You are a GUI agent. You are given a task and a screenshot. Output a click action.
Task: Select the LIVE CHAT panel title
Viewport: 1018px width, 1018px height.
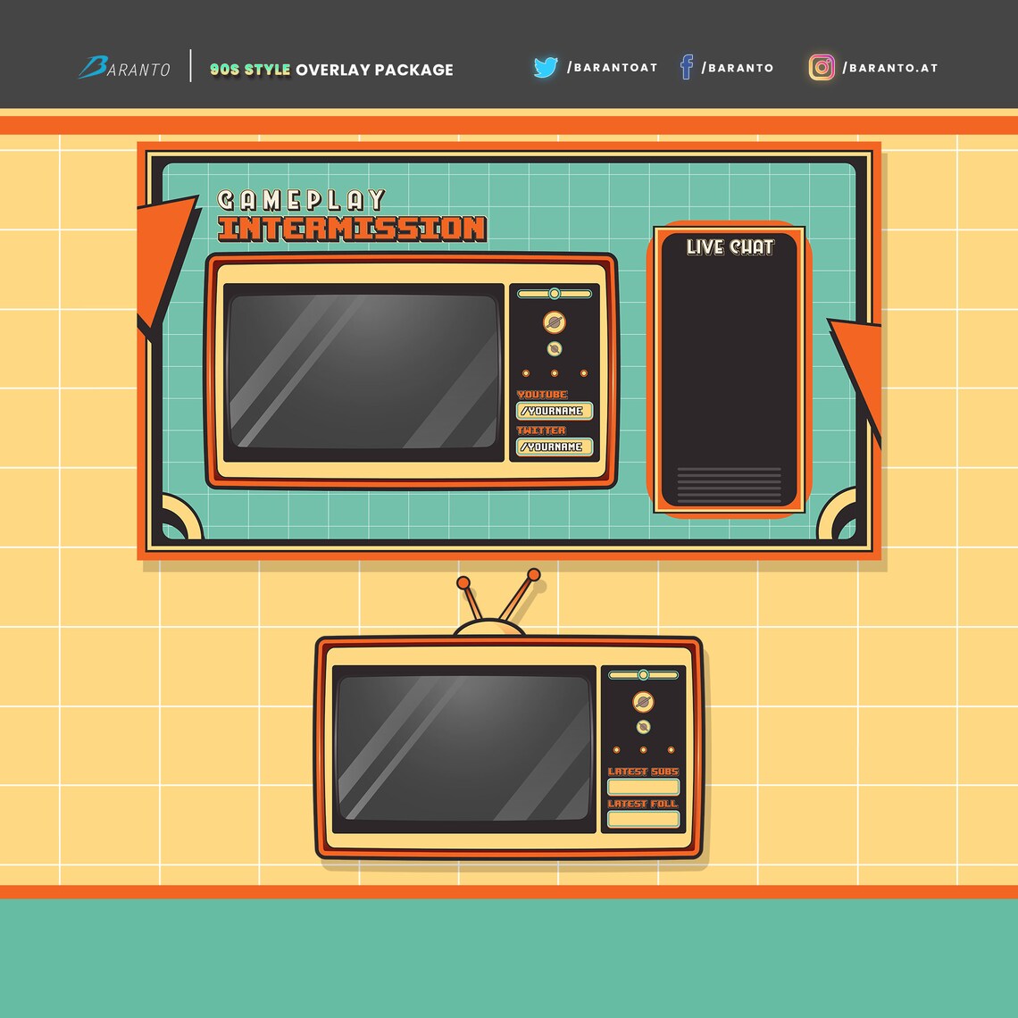coord(730,248)
